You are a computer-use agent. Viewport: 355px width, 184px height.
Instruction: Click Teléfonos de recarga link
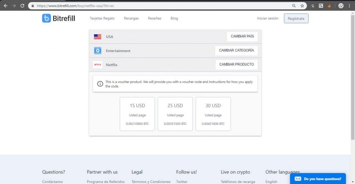pyautogui.click(x=238, y=182)
